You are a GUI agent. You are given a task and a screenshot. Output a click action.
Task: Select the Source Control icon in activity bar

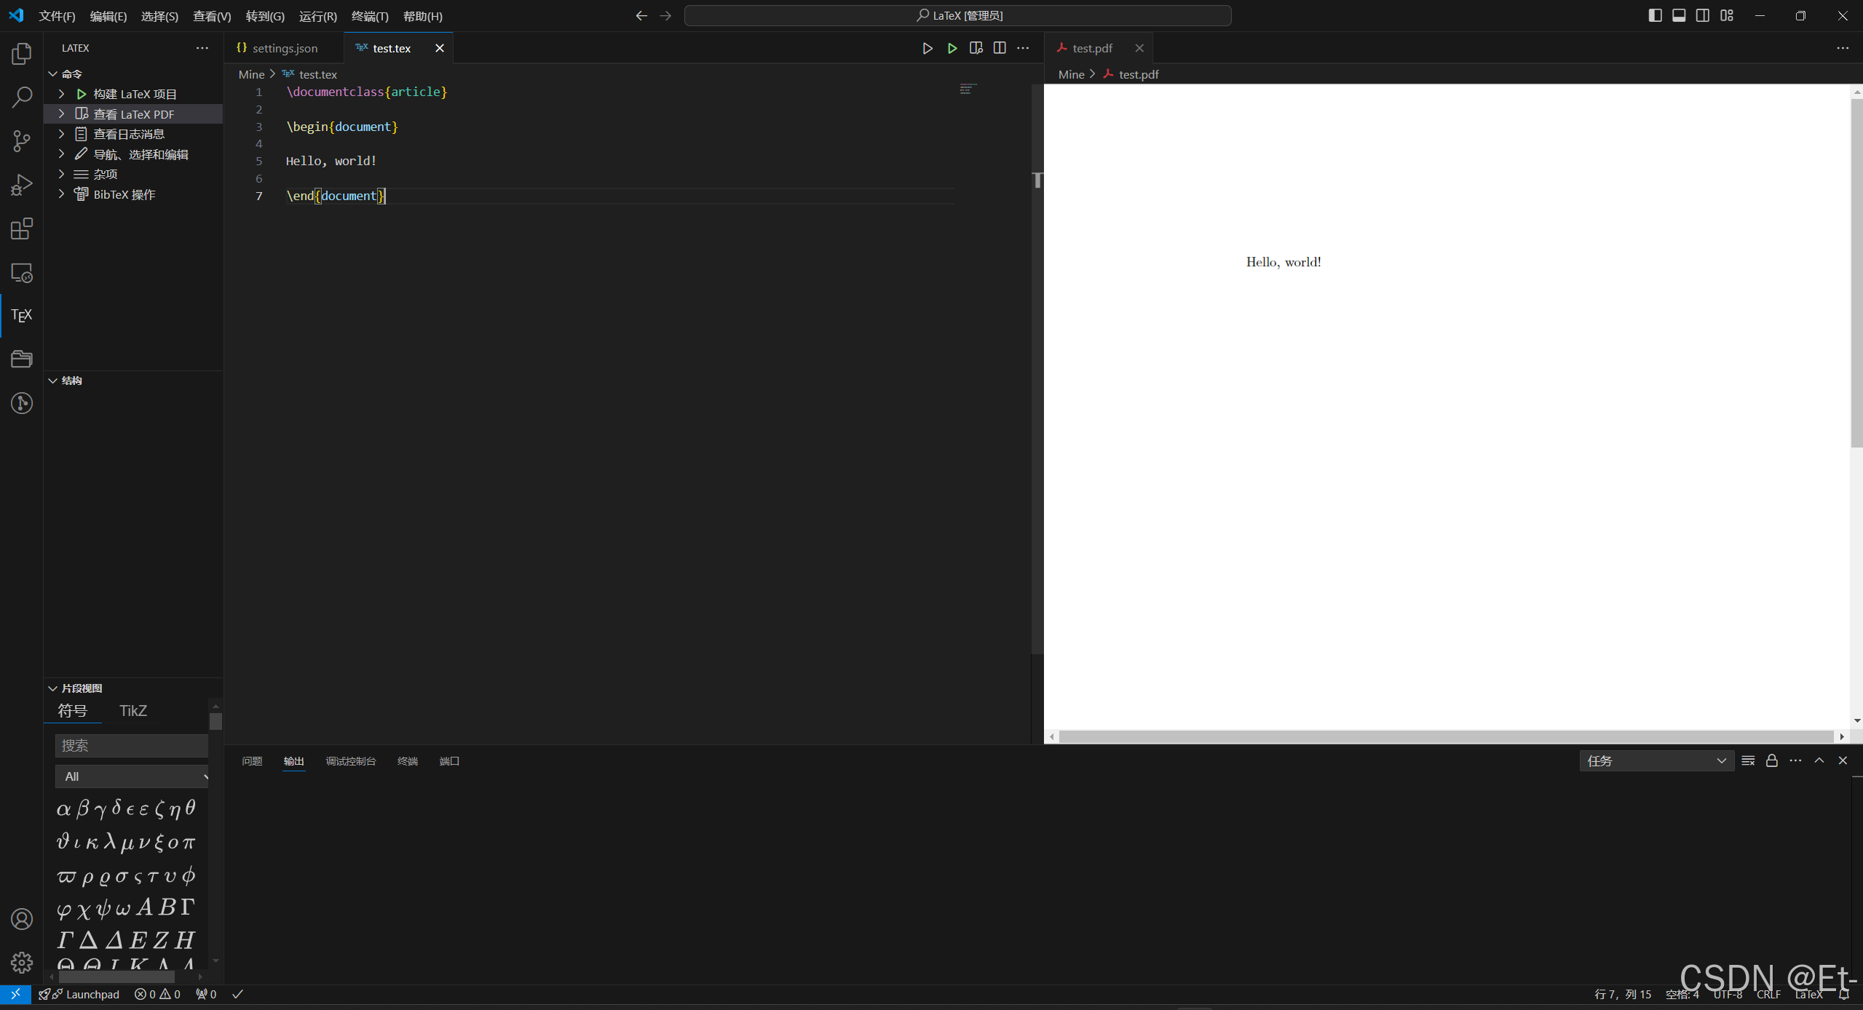click(22, 141)
